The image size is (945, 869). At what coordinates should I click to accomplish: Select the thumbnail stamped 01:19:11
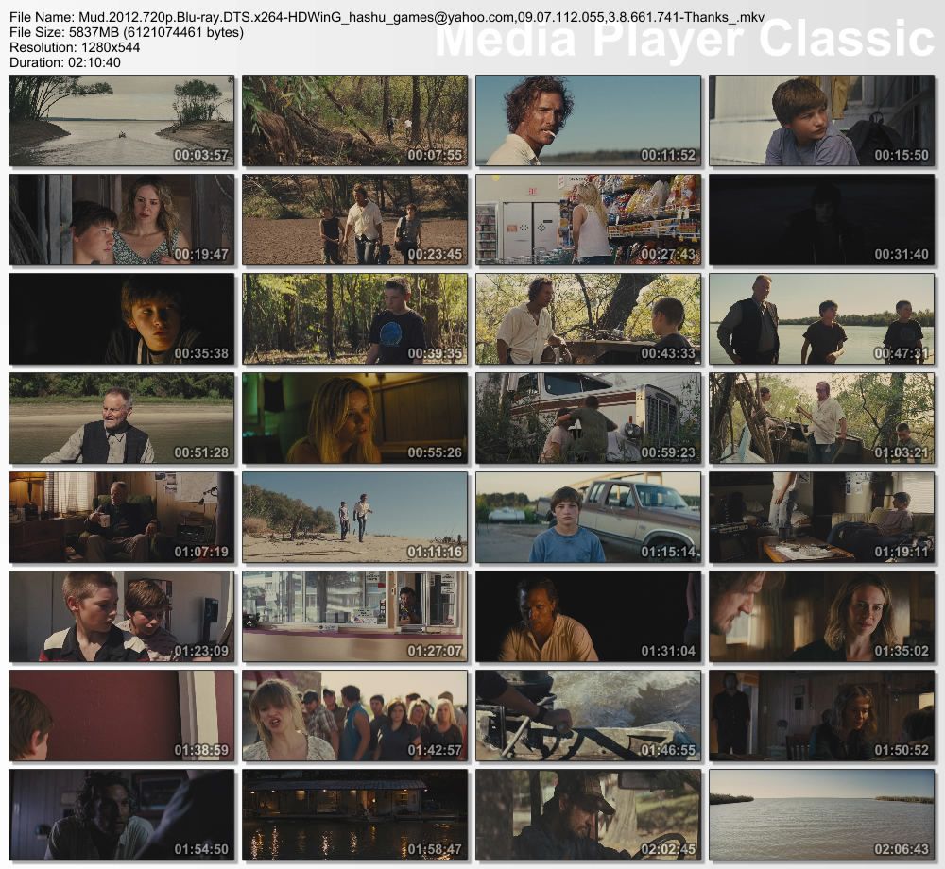point(821,518)
